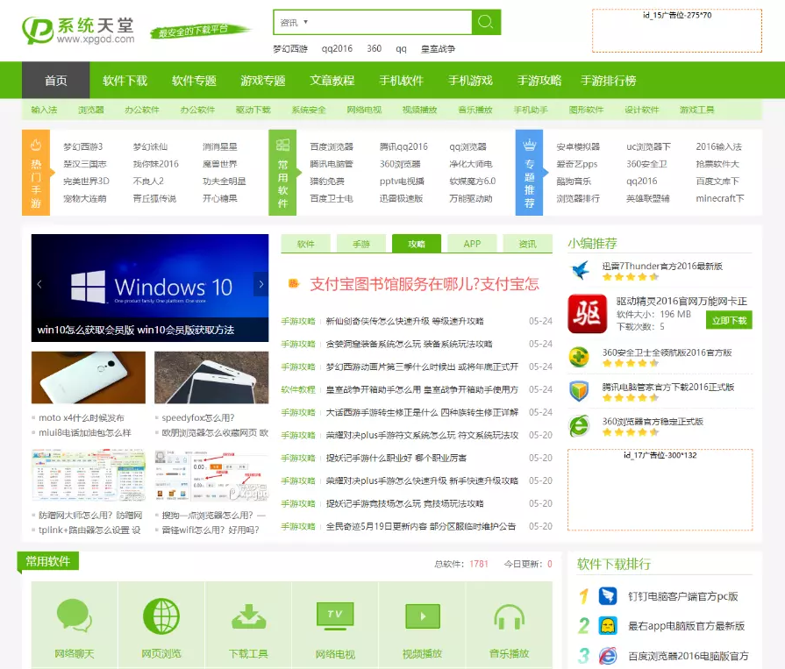Open the 防蹭网大师 screenshot thumbnail
This screenshot has height=669, width=785.
89,475
